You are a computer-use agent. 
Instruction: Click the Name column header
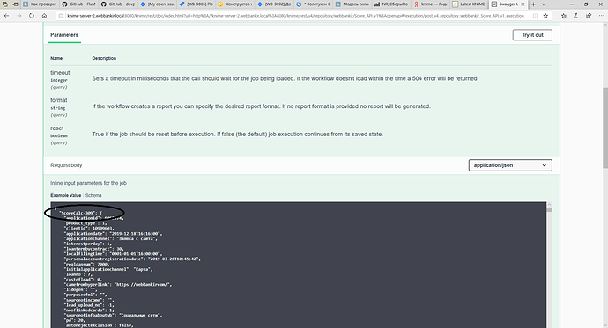click(x=56, y=58)
